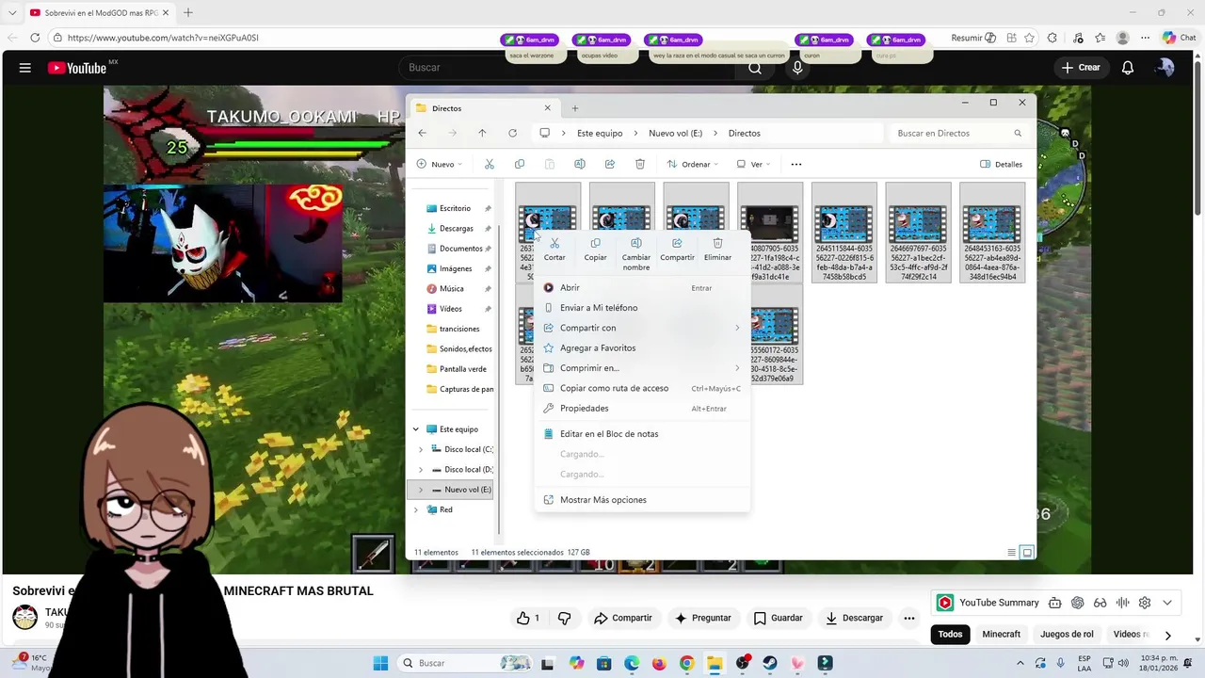
Task: Click the YouTube logo
Action: pos(77,68)
